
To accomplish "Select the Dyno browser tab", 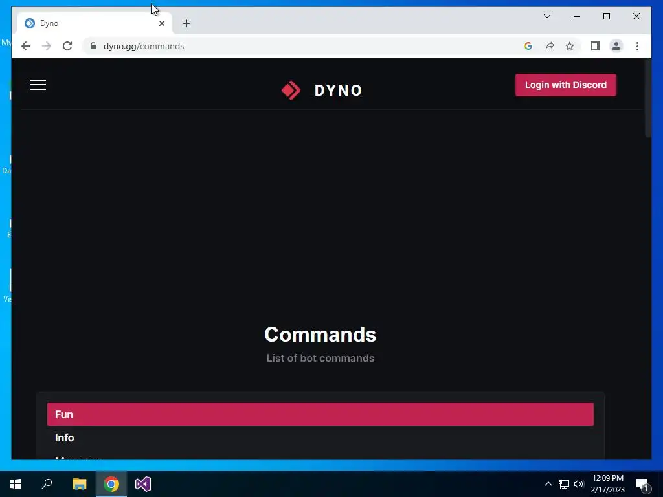I will (94, 23).
